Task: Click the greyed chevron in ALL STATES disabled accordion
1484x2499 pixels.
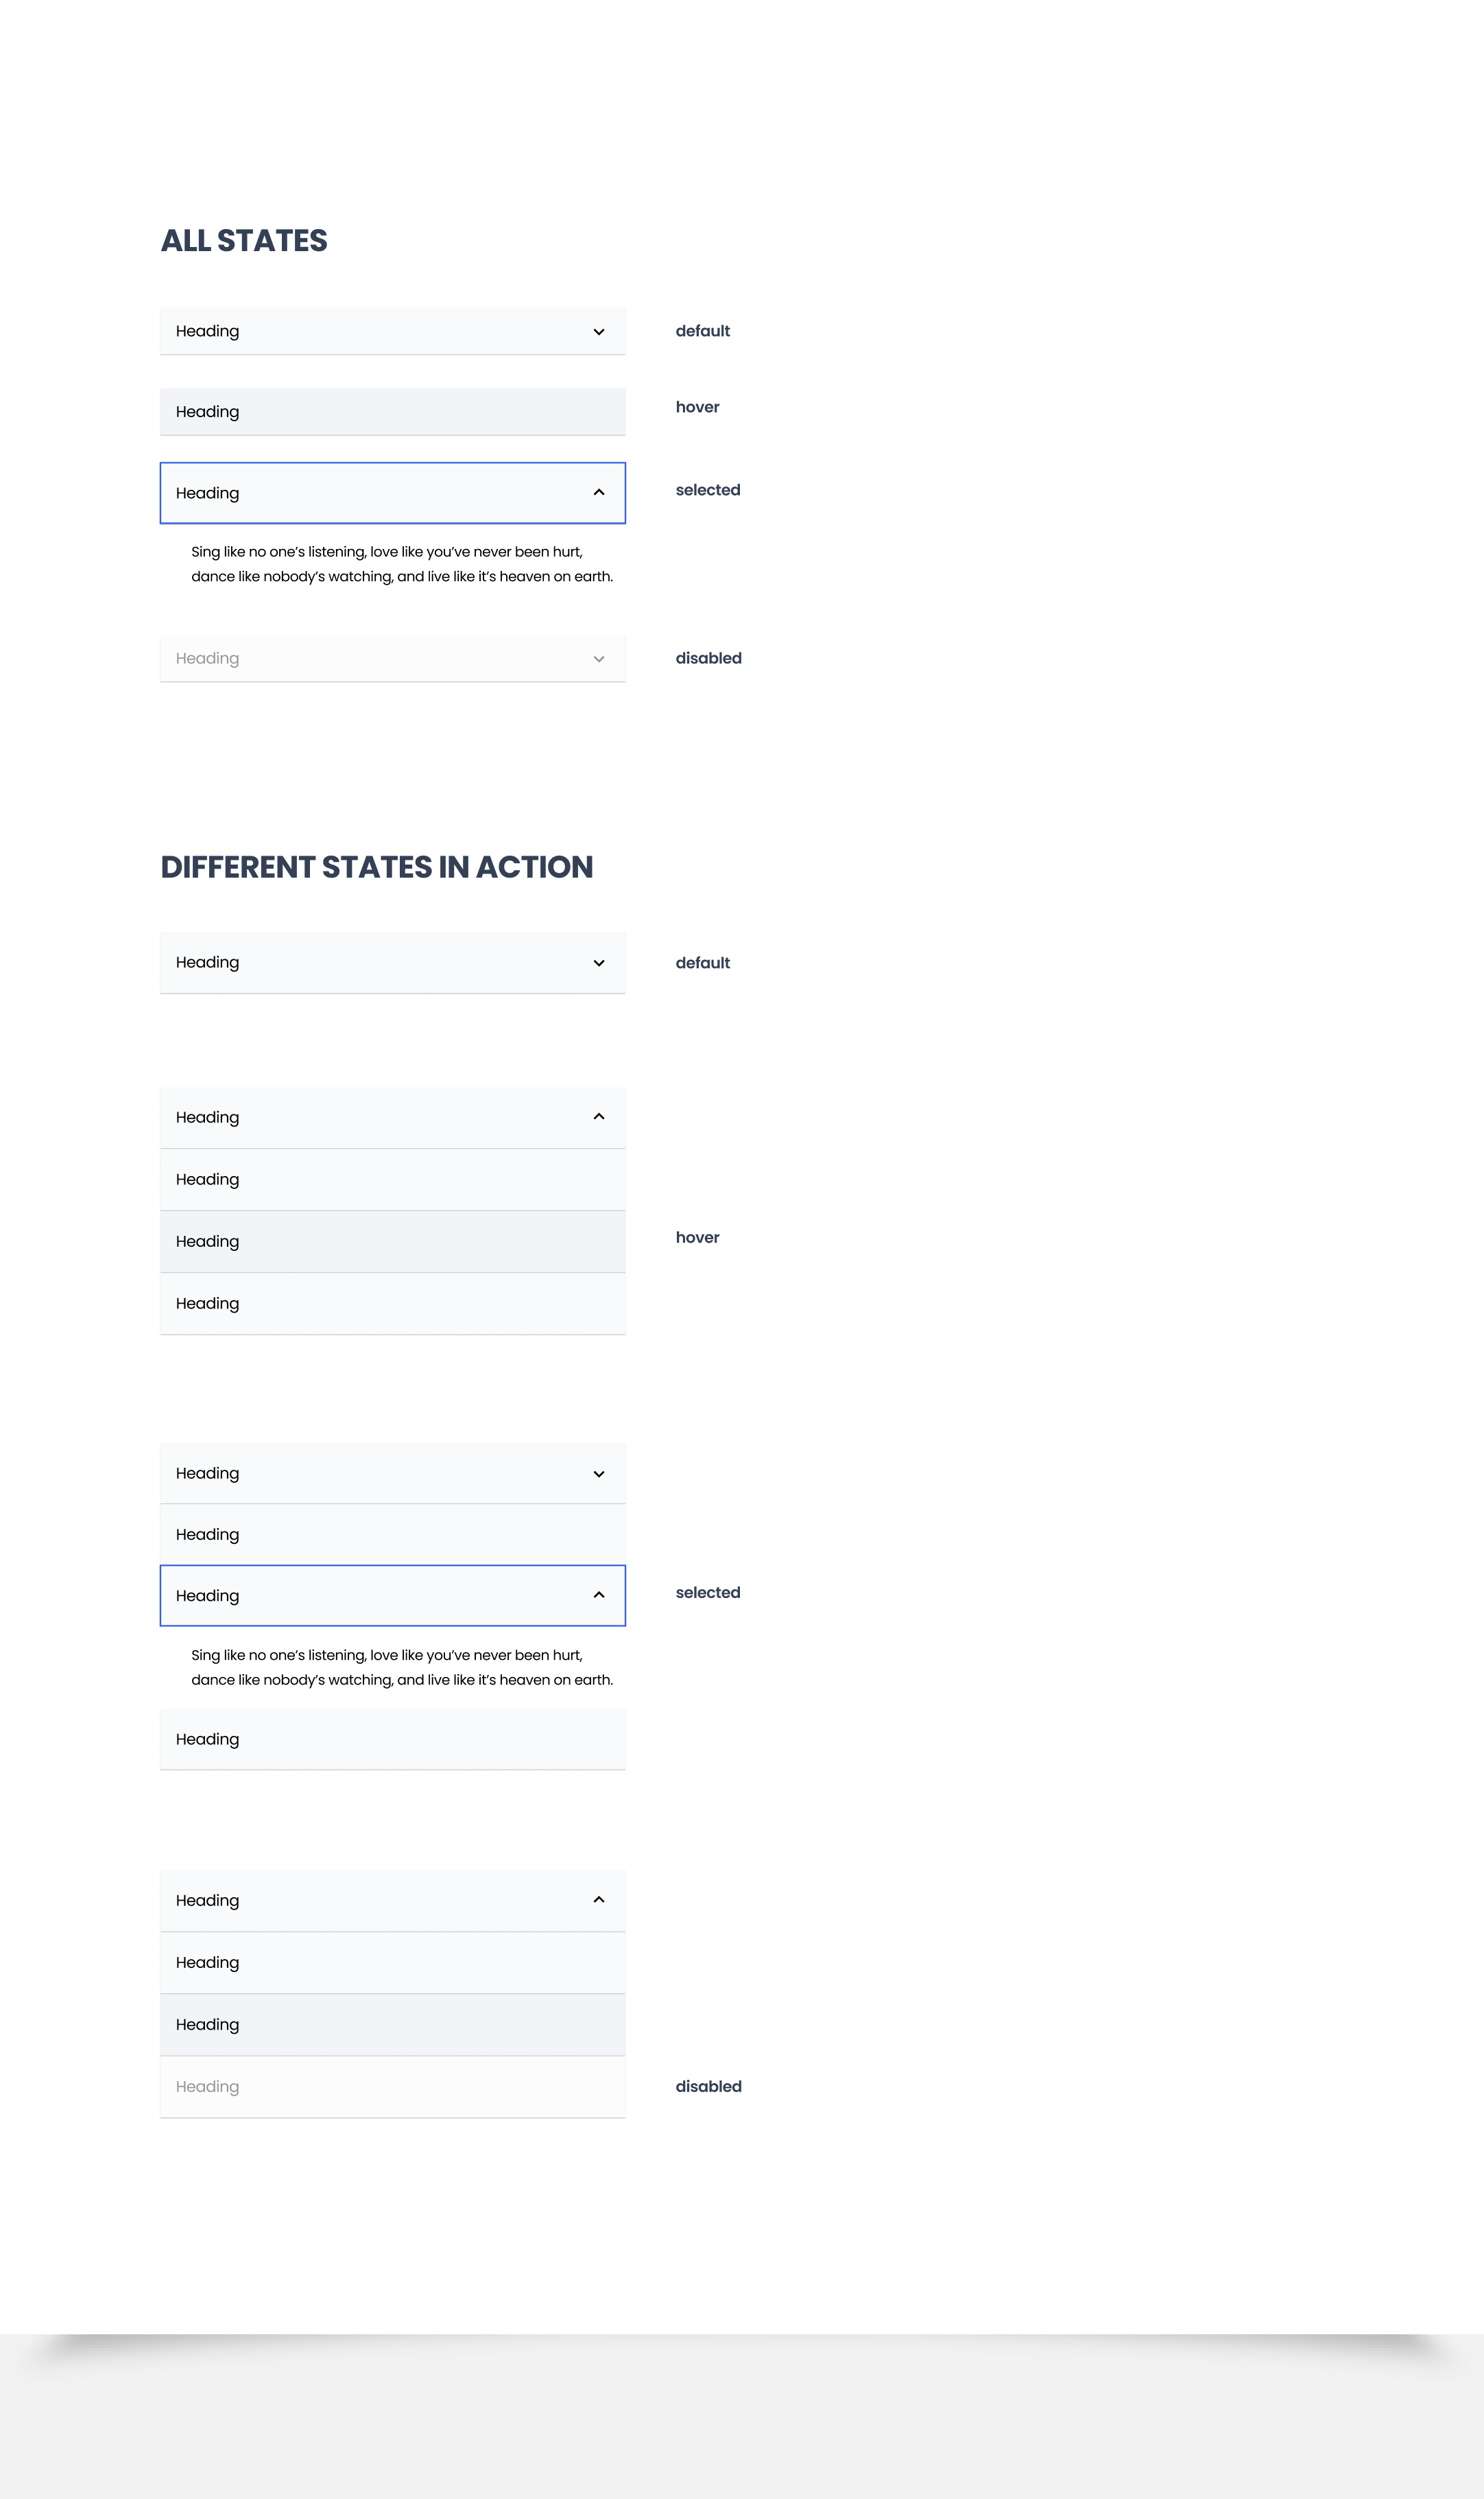Action: click(x=598, y=659)
